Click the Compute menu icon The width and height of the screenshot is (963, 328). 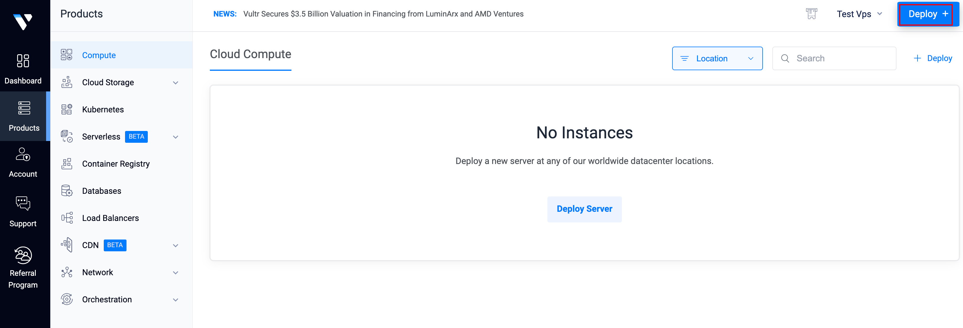(67, 55)
